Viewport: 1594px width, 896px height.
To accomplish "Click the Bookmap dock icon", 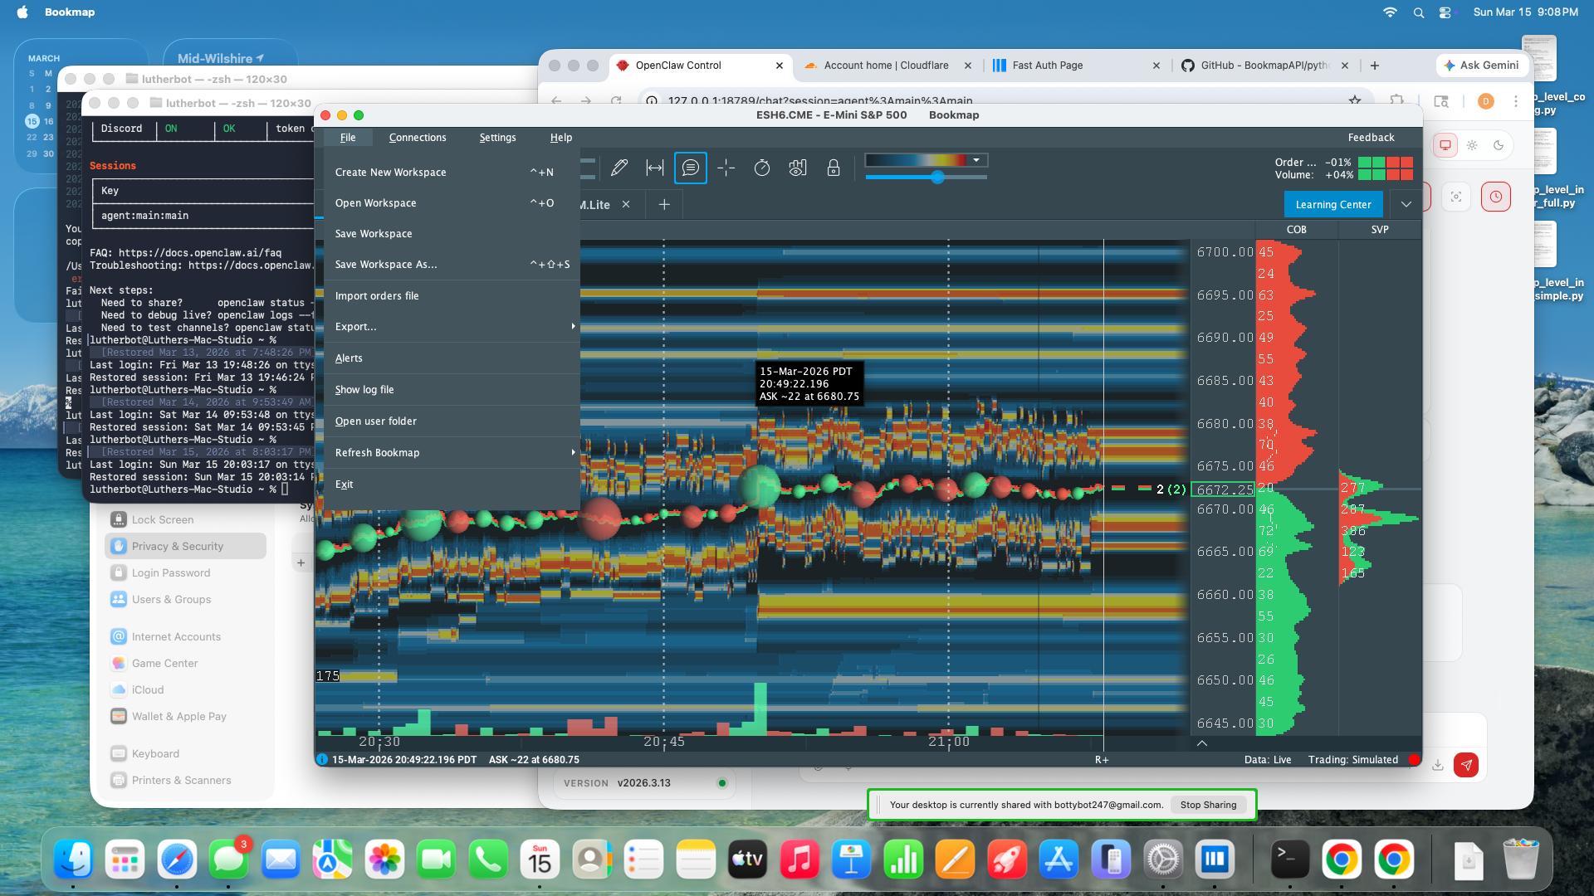I will 1215,860.
